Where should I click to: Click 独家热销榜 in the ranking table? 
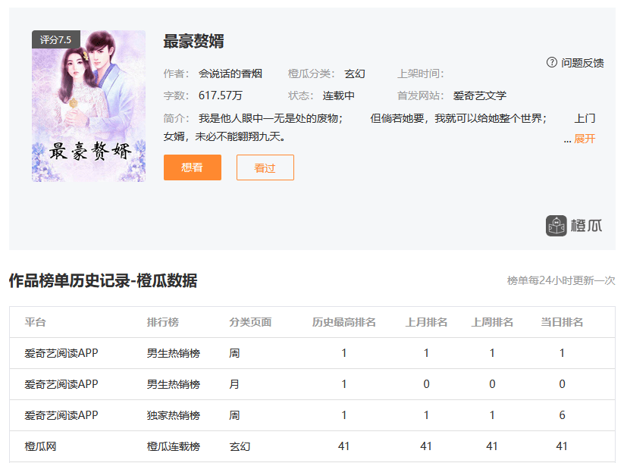tap(173, 415)
